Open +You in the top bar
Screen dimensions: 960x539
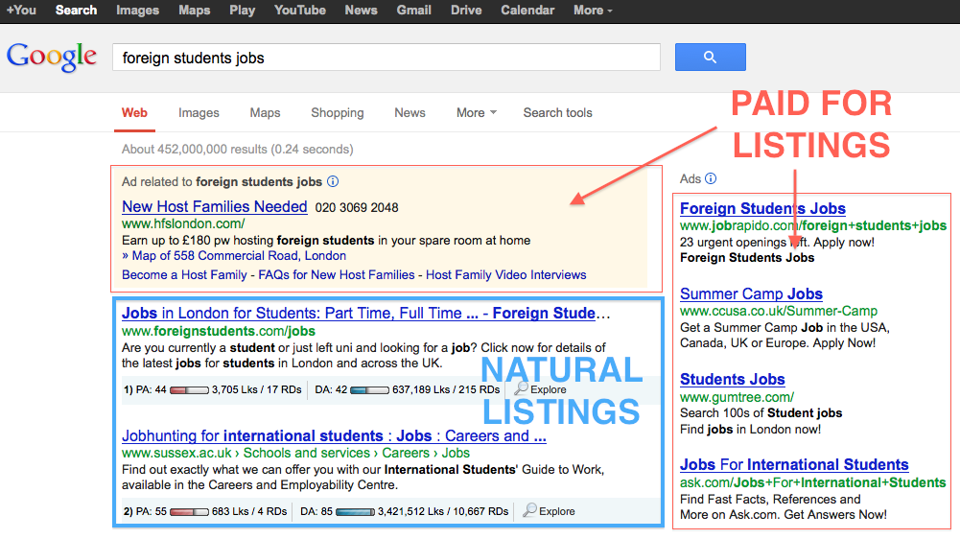coord(21,11)
